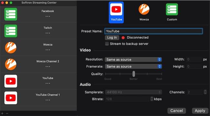Choose the Wowza service type at top
This screenshot has width=210, height=116.
click(x=144, y=13)
